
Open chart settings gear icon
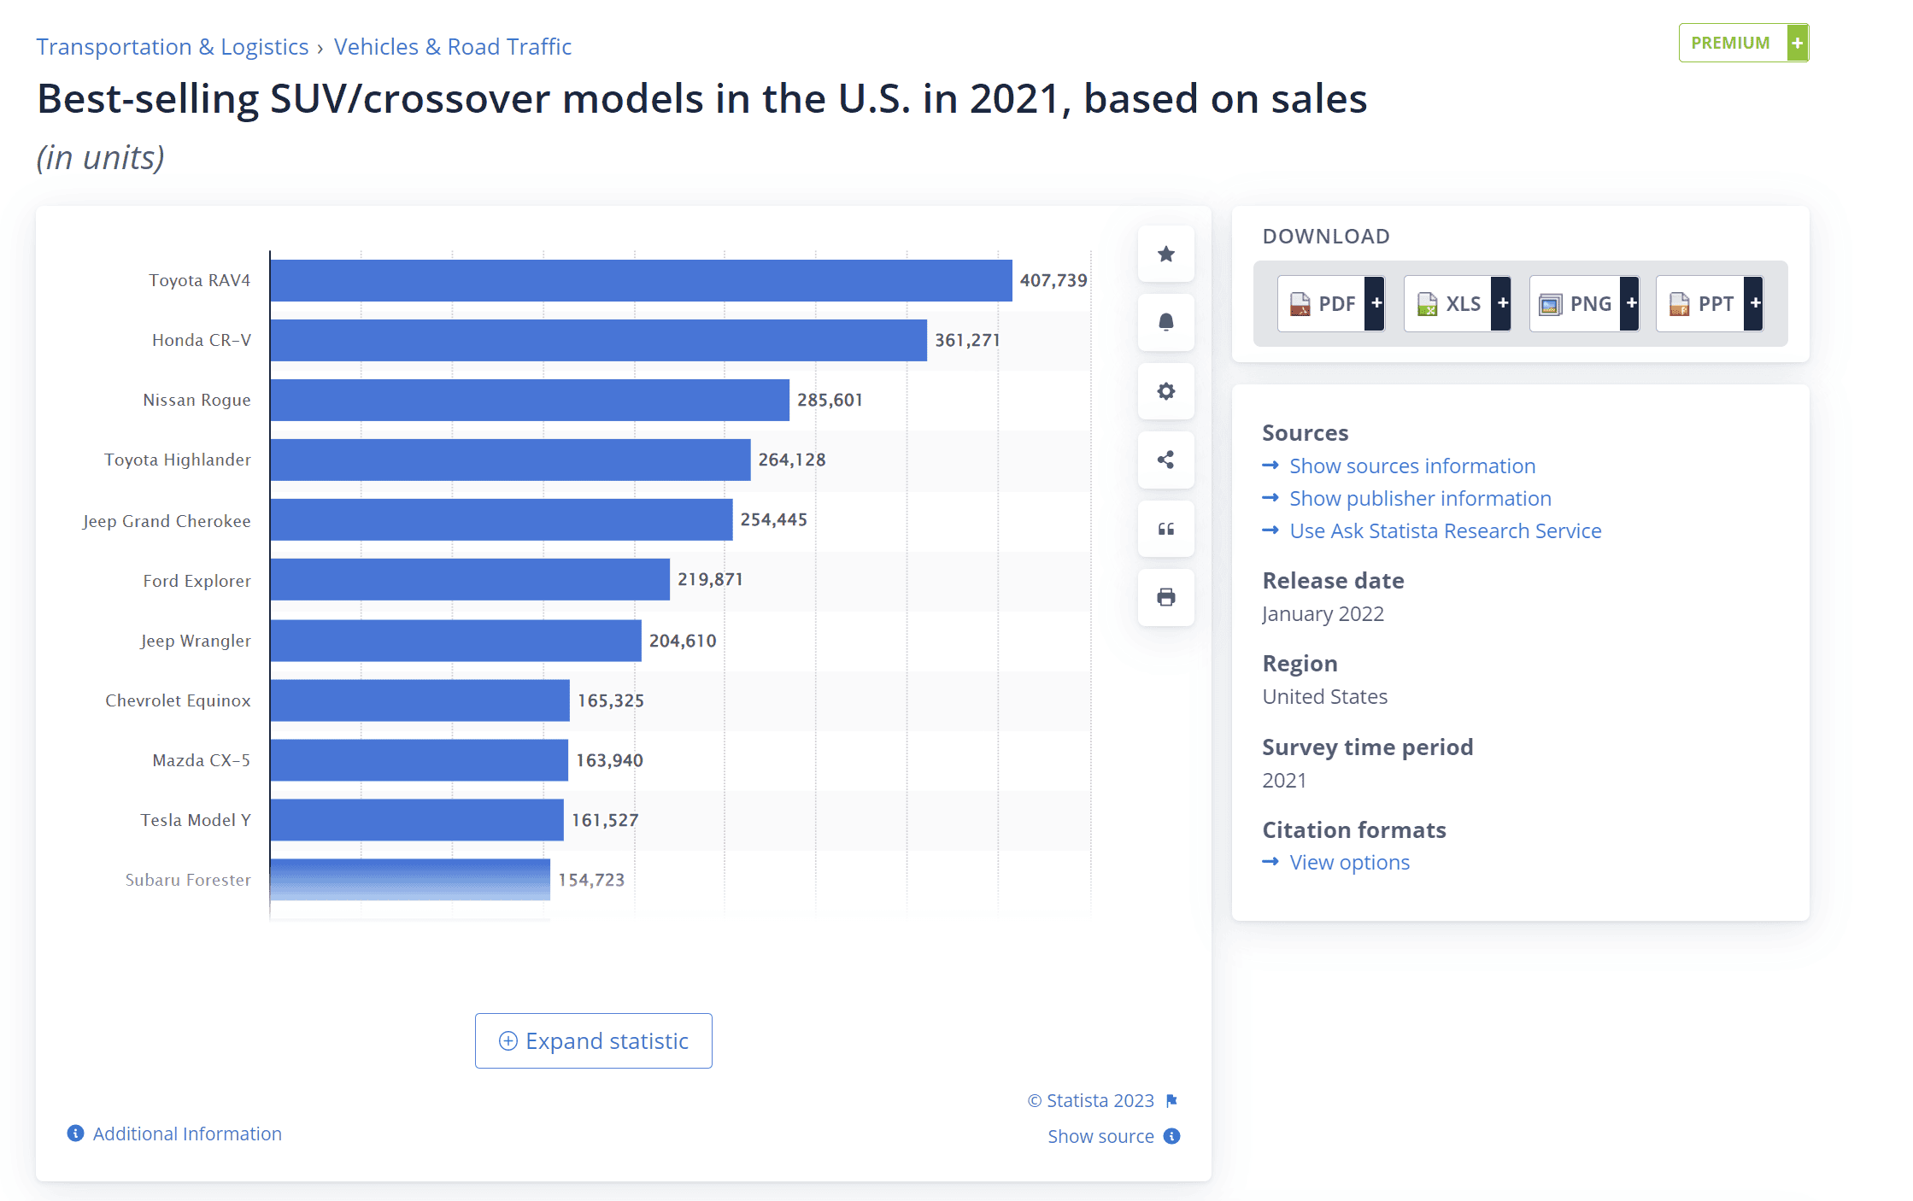click(1165, 391)
